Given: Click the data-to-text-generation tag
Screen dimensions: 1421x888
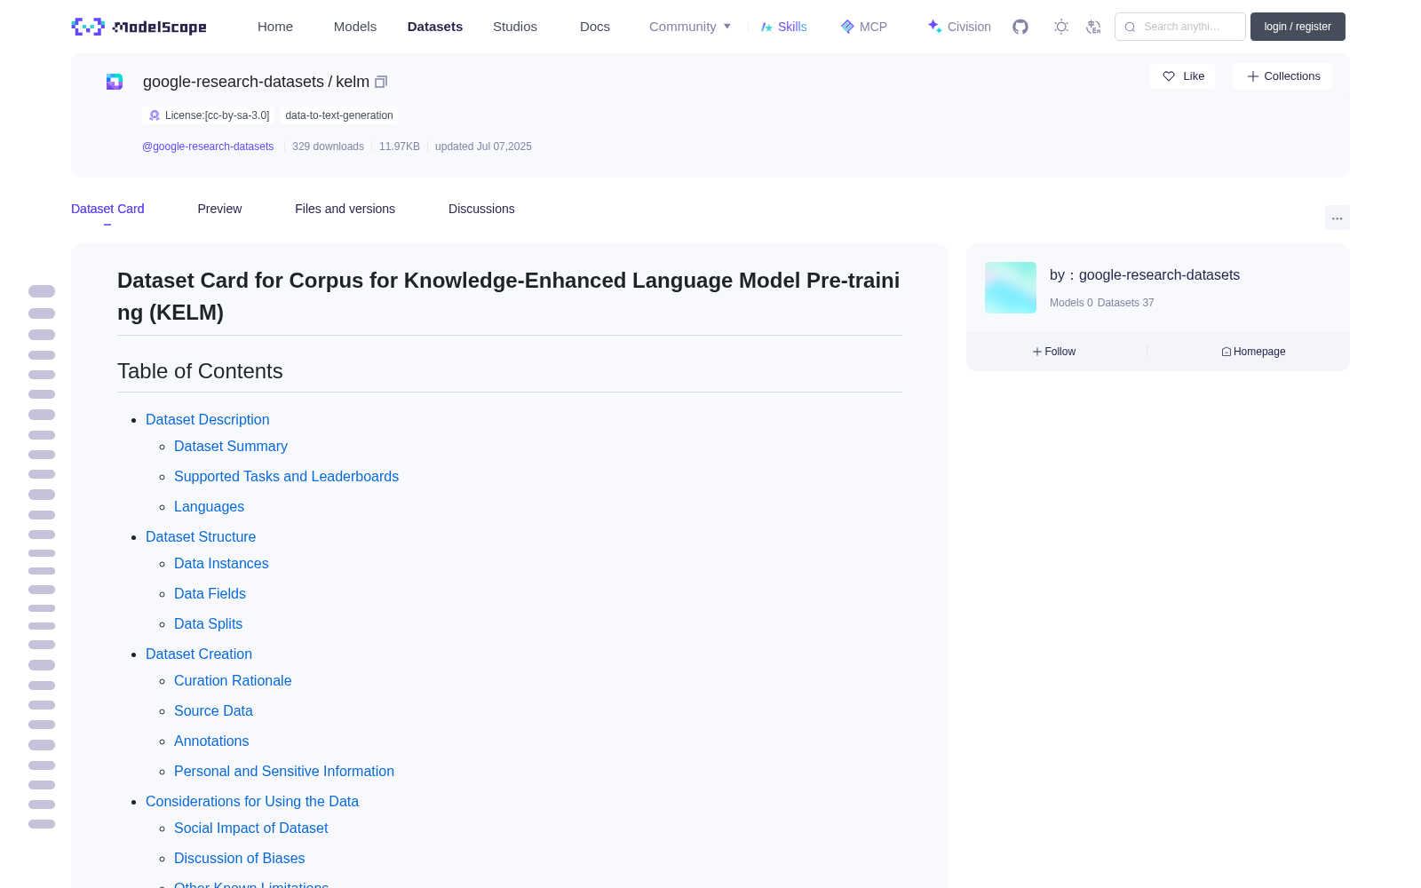Looking at the screenshot, I should coord(339,115).
